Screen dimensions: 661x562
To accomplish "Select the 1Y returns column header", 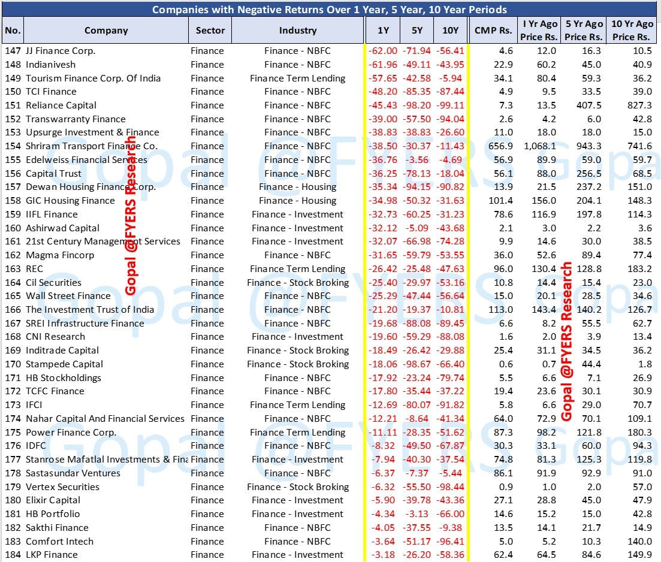I will 383,31.
